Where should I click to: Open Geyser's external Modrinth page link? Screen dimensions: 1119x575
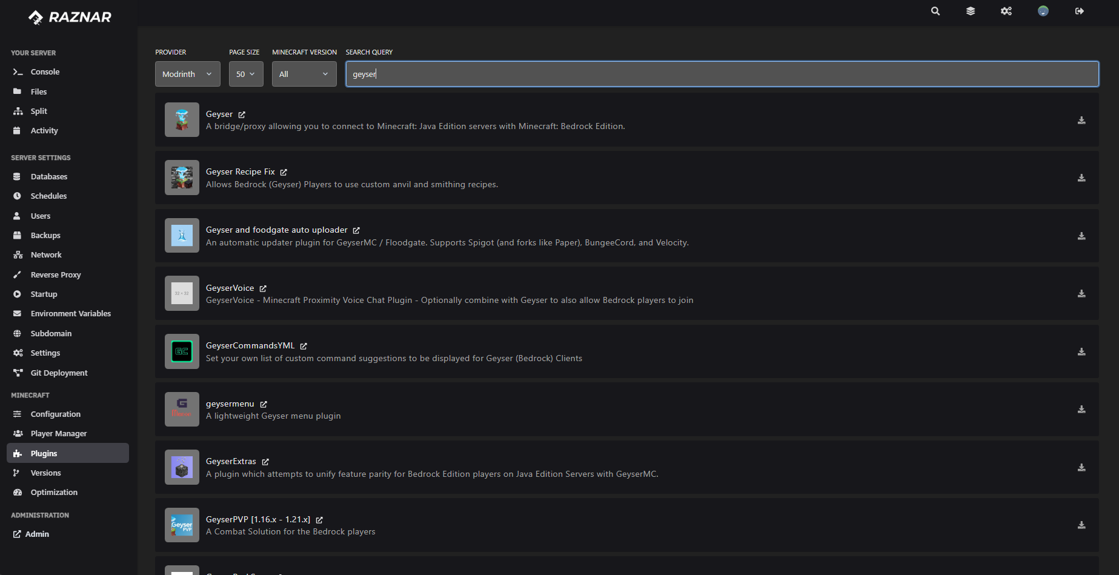[x=242, y=114]
